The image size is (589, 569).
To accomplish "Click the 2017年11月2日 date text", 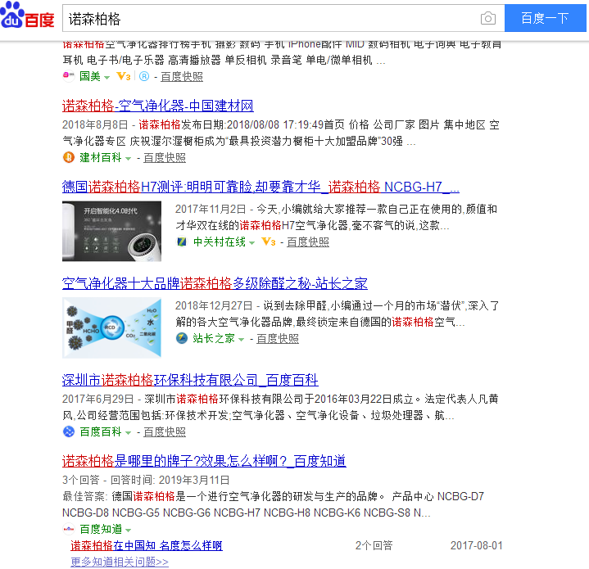I will 211,209.
